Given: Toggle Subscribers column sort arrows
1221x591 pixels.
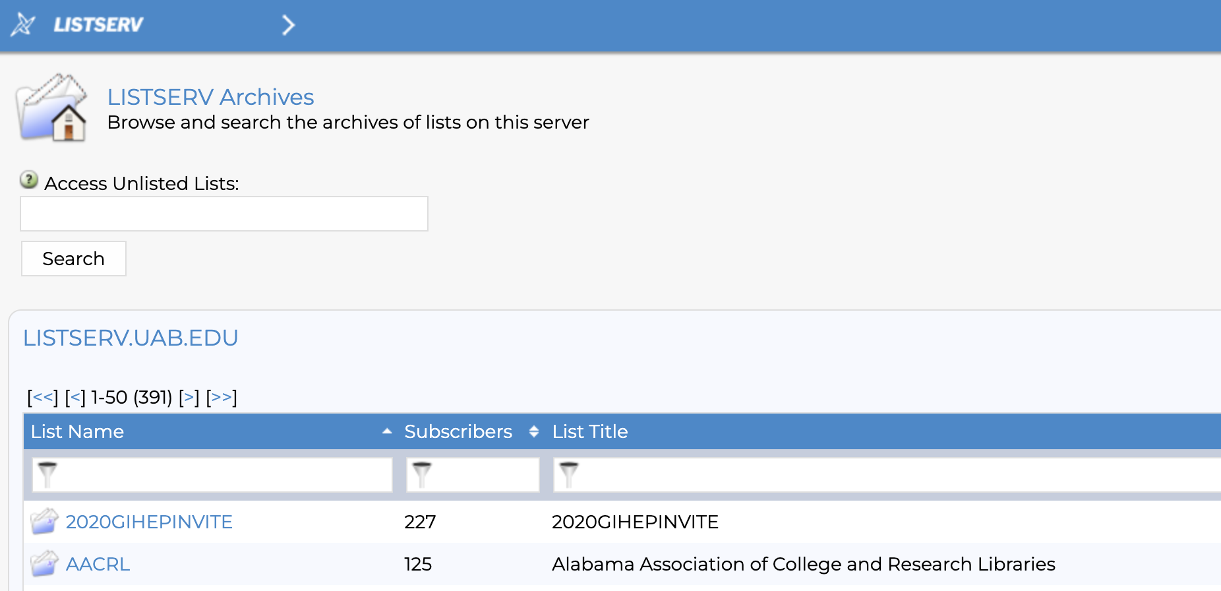Looking at the screenshot, I should click(x=534, y=431).
